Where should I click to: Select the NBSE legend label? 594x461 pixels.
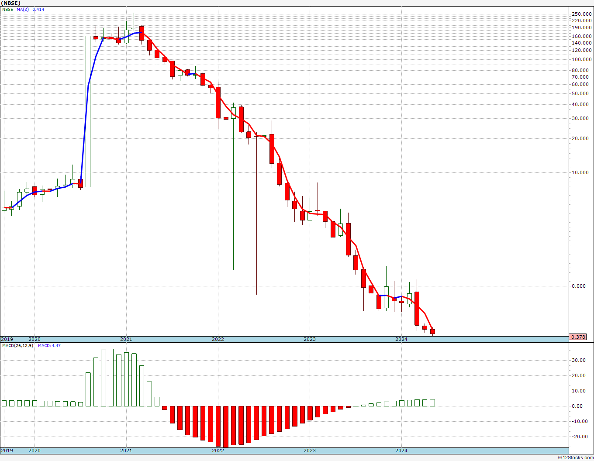point(8,10)
